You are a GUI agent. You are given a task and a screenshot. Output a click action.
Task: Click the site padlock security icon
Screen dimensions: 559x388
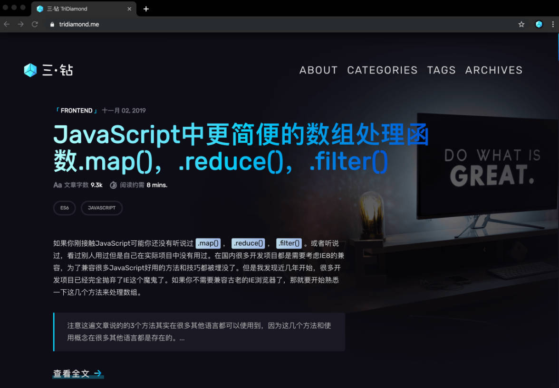(x=52, y=24)
